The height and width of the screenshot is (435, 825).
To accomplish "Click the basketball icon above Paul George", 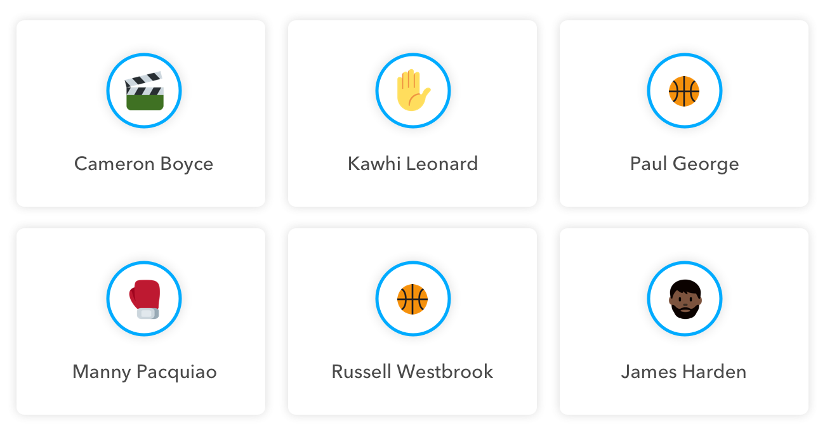I will (684, 91).
